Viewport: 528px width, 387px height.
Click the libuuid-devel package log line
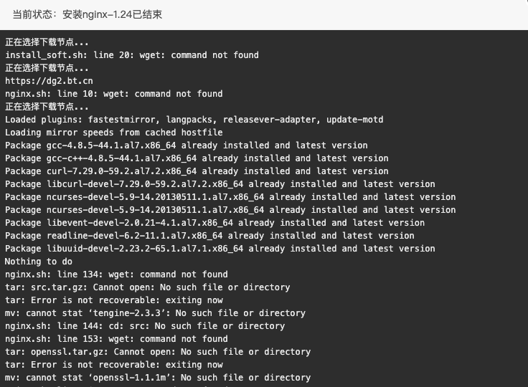[220, 249]
